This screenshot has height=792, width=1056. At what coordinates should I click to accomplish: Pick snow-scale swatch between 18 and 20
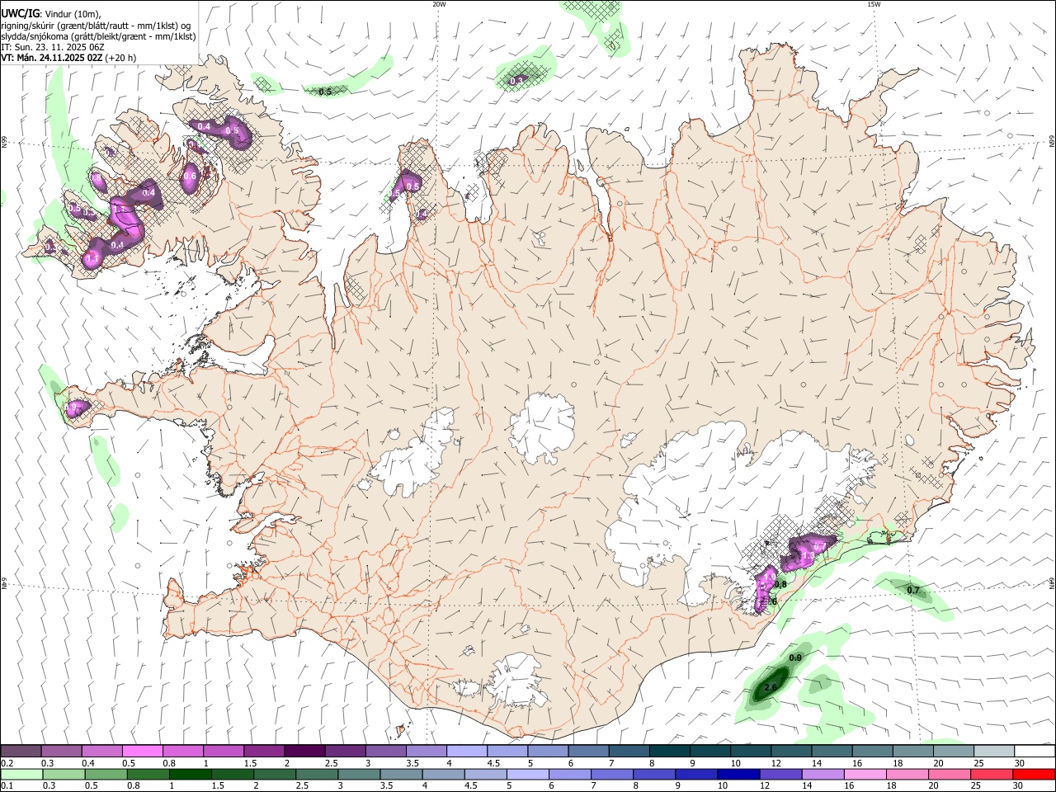pyautogui.click(x=913, y=751)
